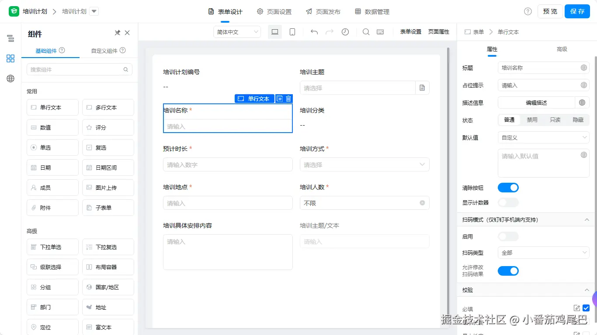This screenshot has width=597, height=335.
Task: Open the 培训方式 select dropdown on canvas
Action: click(364, 164)
